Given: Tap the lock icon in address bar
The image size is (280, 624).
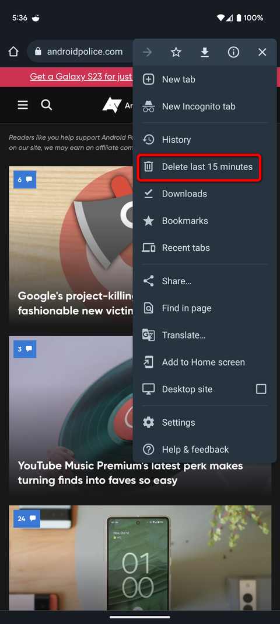Looking at the screenshot, I should click(38, 51).
